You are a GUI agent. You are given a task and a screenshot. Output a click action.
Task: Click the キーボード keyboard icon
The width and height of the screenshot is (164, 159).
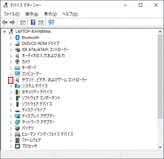click(x=17, y=68)
